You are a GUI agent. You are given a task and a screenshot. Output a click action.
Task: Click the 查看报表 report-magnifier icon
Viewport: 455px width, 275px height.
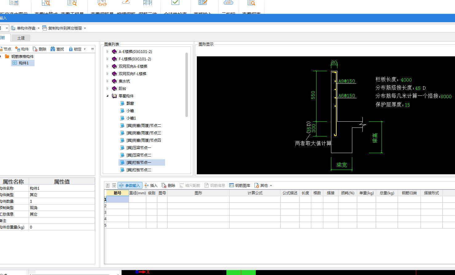[x=251, y=3]
